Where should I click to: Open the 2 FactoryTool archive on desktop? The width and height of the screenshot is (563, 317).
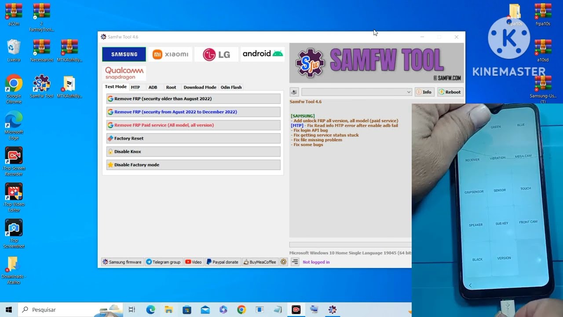(41, 18)
